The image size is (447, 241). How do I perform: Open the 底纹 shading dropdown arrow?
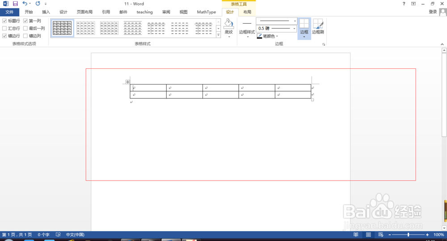coord(229,37)
